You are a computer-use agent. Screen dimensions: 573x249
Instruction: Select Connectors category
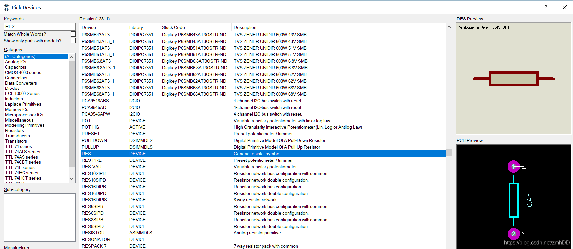(36, 78)
